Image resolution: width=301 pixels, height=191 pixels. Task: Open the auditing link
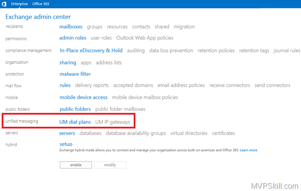coord(136,51)
